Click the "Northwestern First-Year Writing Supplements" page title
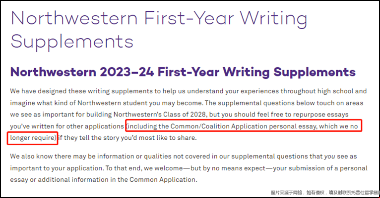This screenshot has height=198, width=380. pyautogui.click(x=159, y=30)
